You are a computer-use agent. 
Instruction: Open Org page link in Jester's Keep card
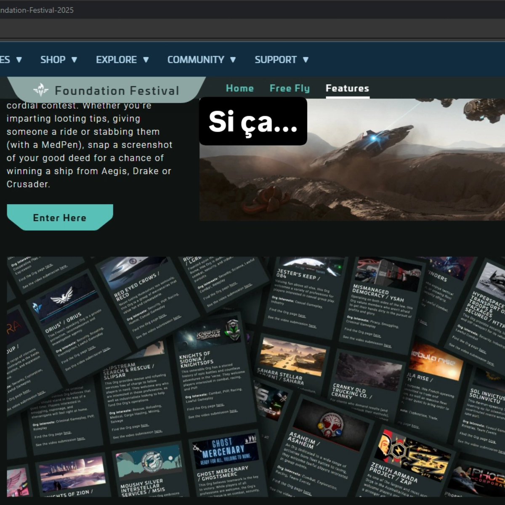coord(301,315)
